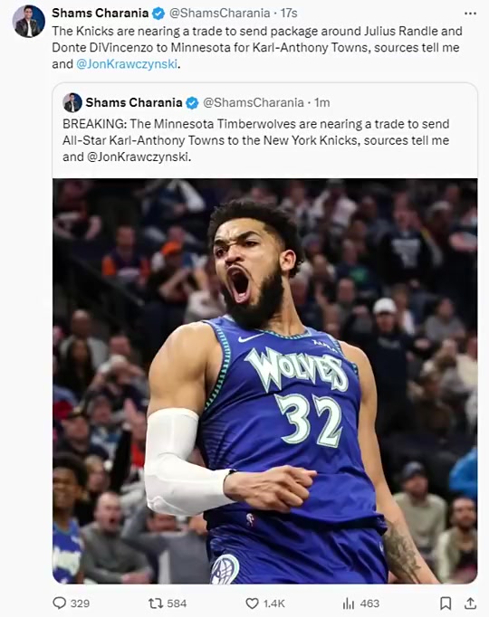The height and width of the screenshot is (617, 489).
Task: Open the share tweet upload icon
Action: 471,603
